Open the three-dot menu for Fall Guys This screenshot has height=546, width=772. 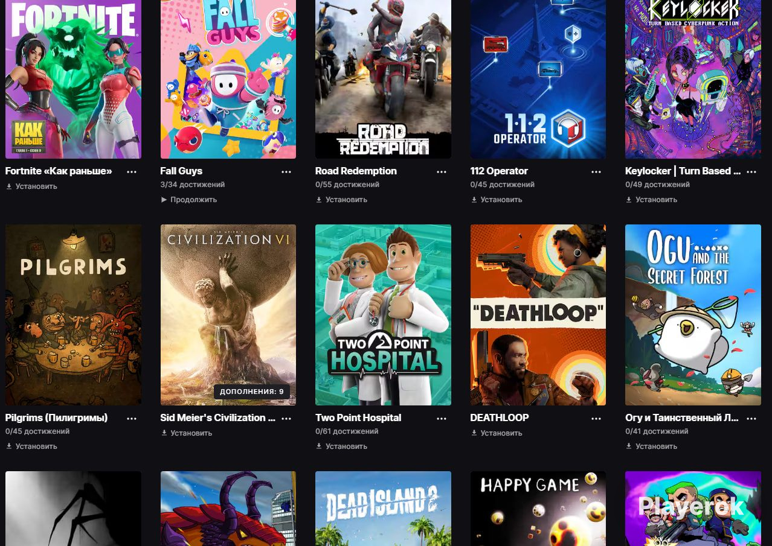coord(286,171)
